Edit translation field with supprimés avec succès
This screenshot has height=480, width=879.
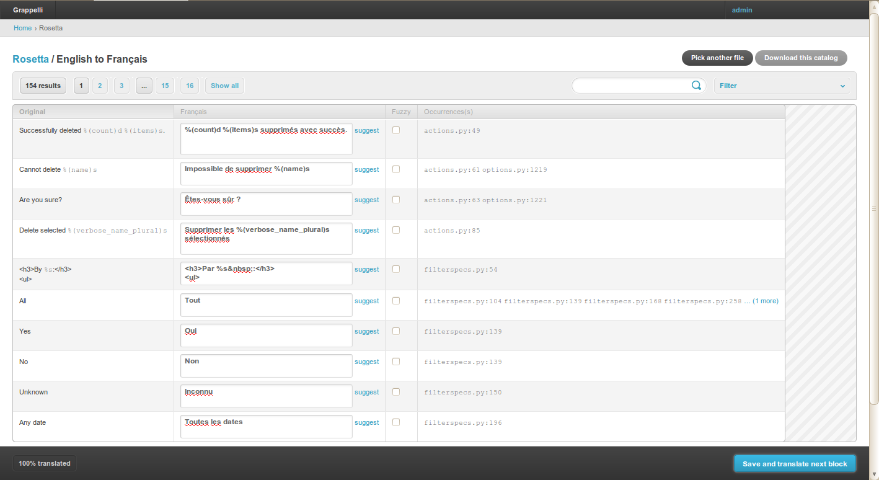pyautogui.click(x=266, y=139)
